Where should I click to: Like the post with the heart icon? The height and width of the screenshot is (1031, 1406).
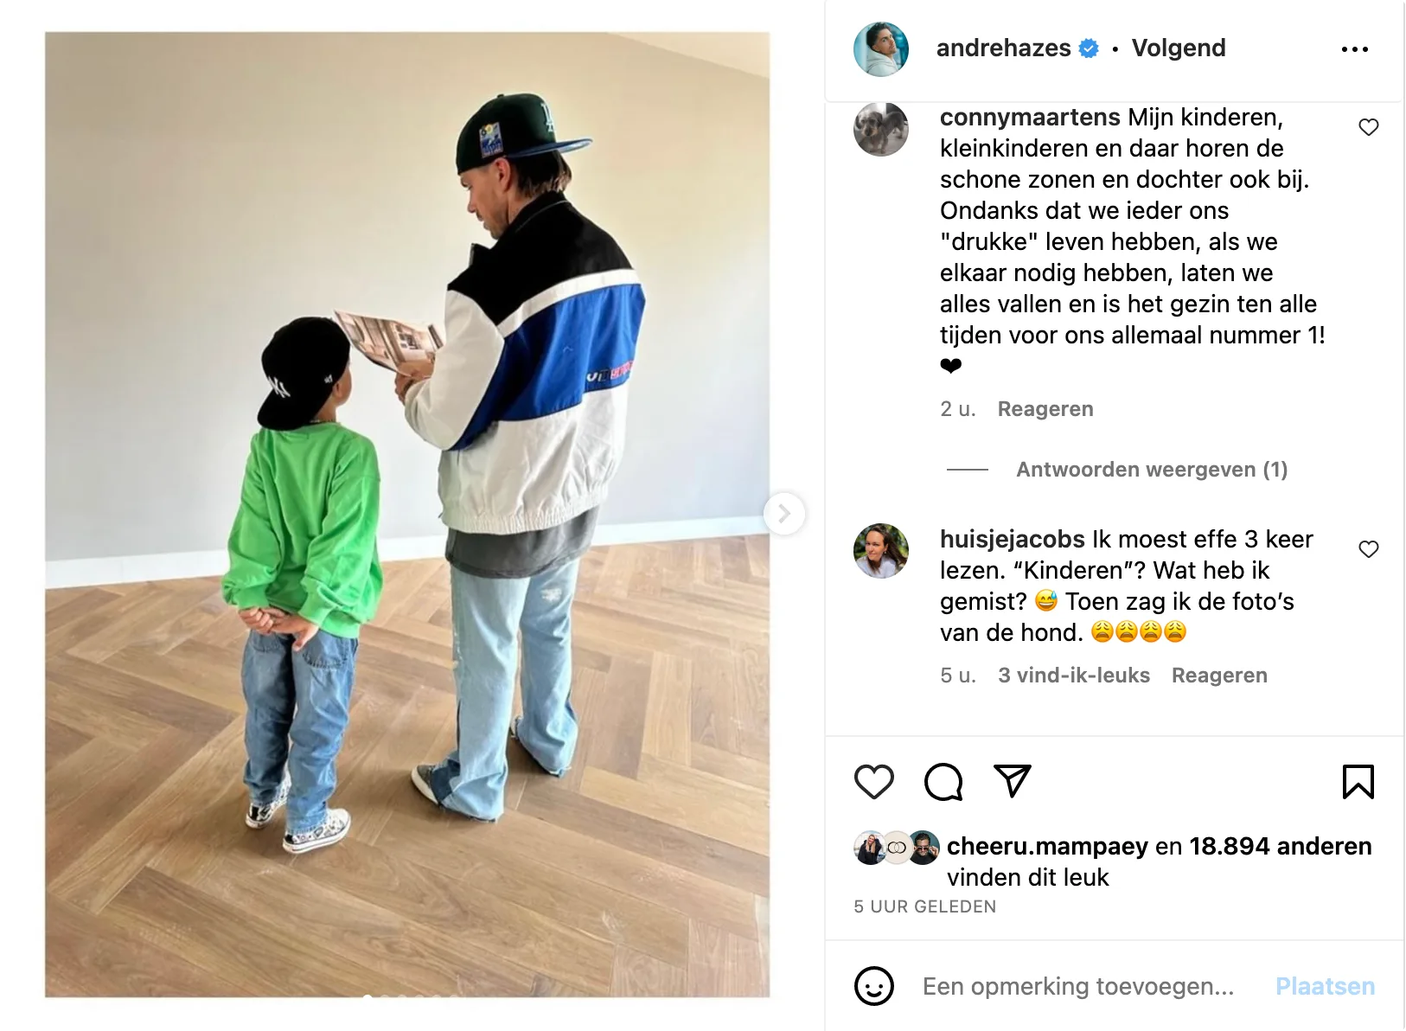(873, 782)
